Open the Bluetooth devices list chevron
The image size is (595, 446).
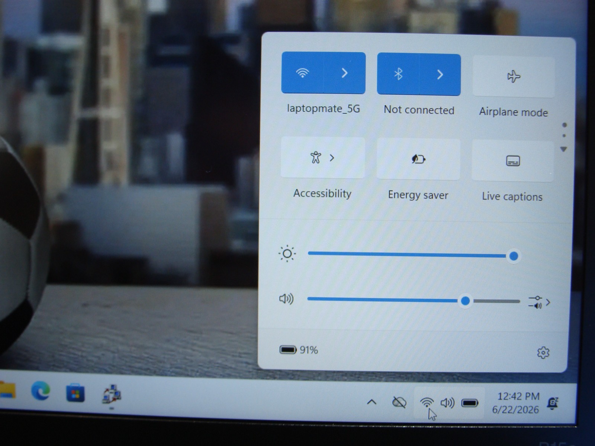click(x=440, y=74)
